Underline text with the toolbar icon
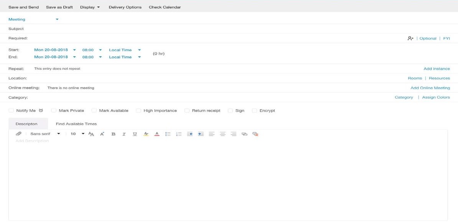This screenshot has height=222, width=458. tap(135, 134)
